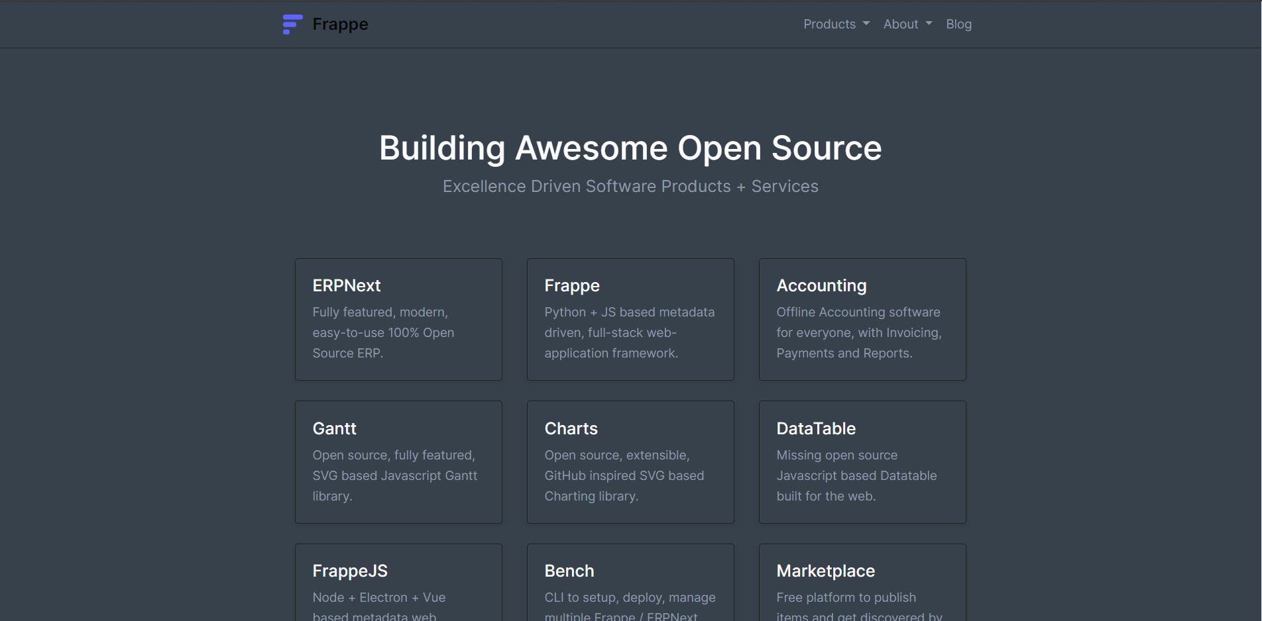Viewport: 1262px width, 621px height.
Task: Click 'CLI to setup, deploy, manage' text
Action: point(630,597)
